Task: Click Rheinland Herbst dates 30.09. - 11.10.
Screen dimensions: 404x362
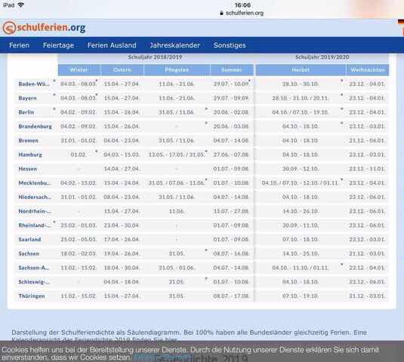Action: (301, 225)
